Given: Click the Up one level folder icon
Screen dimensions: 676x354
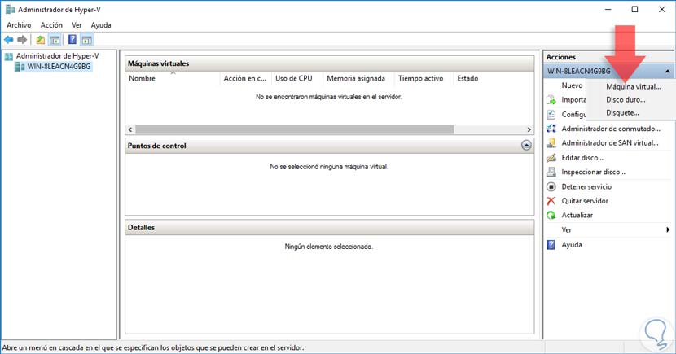Looking at the screenshot, I should 40,40.
